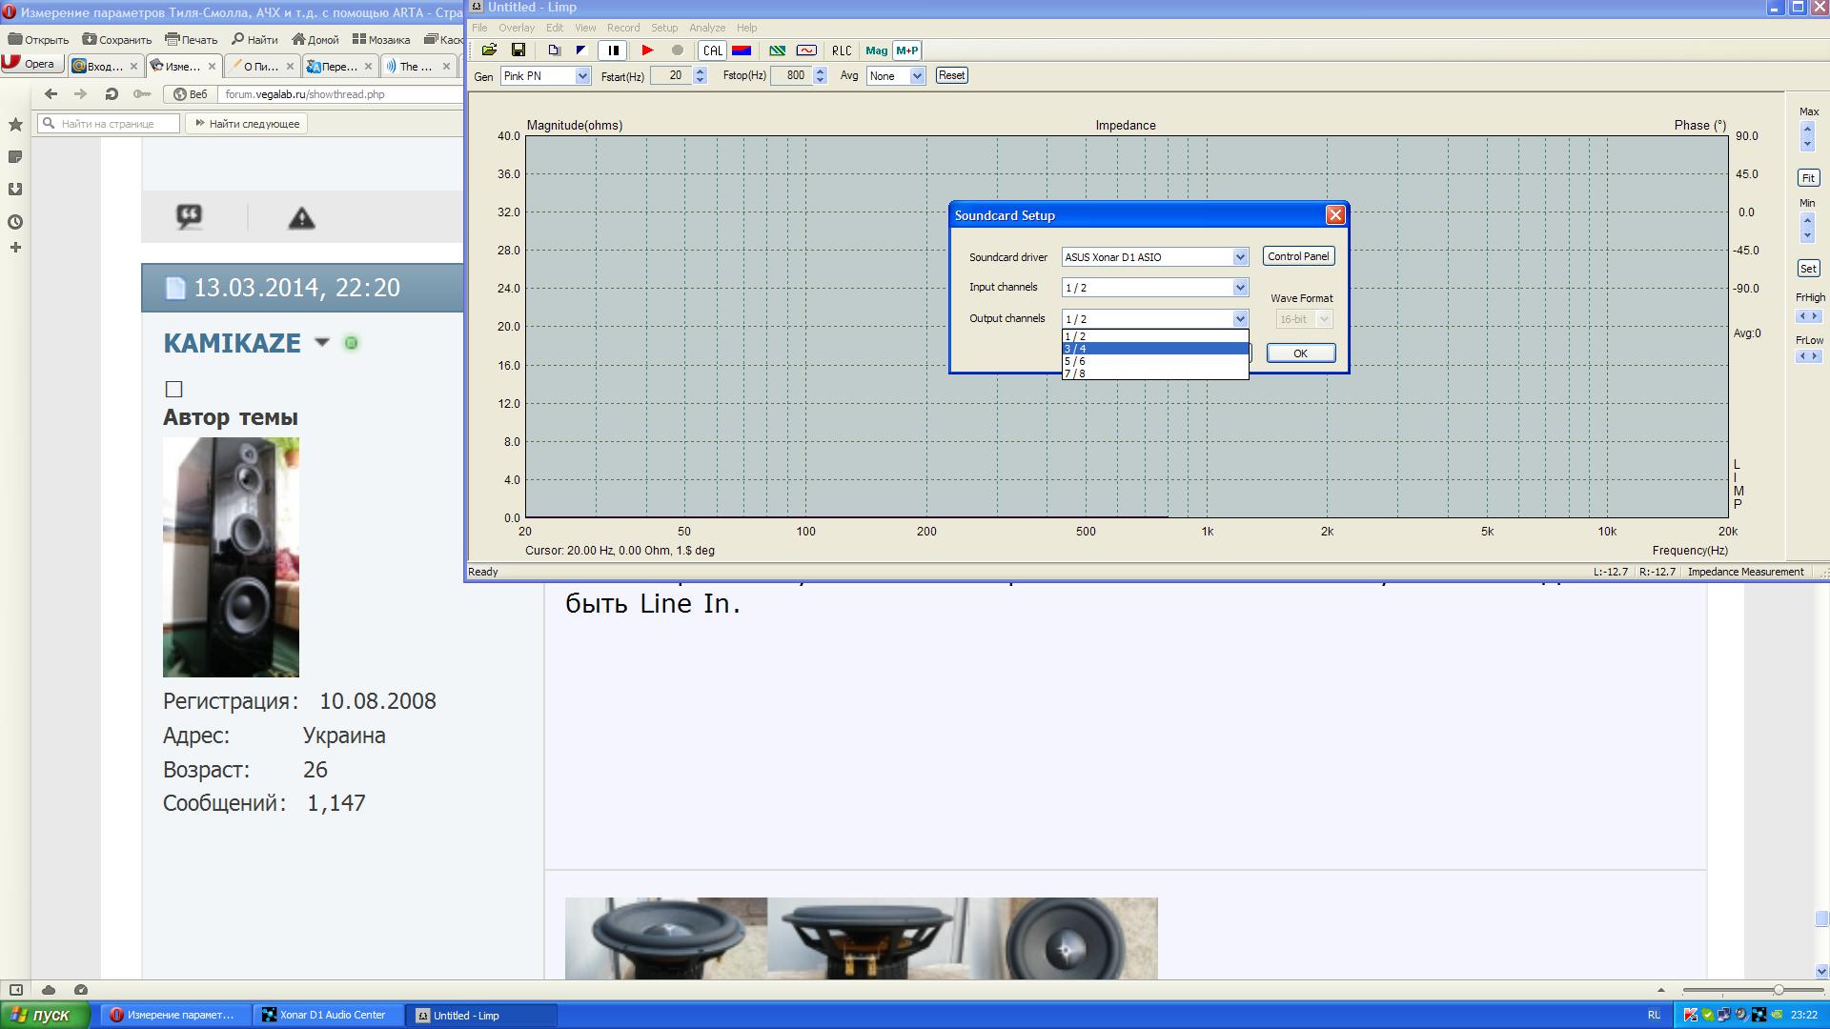Click the FrLow left arrow
The height and width of the screenshot is (1029, 1830).
[x=1801, y=356]
